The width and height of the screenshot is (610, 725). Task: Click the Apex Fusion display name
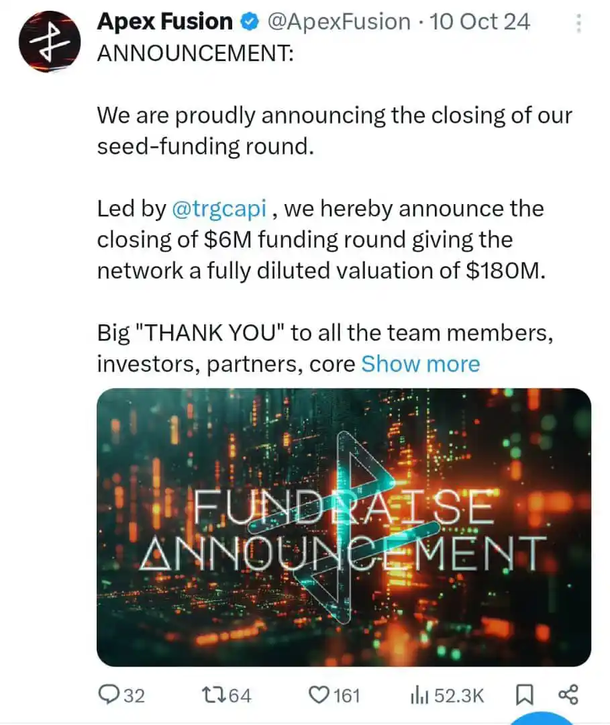click(163, 21)
